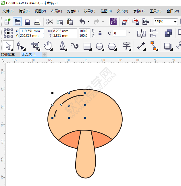Click the Print icon
This screenshot has width=181, height=186.
click(x=37, y=22)
